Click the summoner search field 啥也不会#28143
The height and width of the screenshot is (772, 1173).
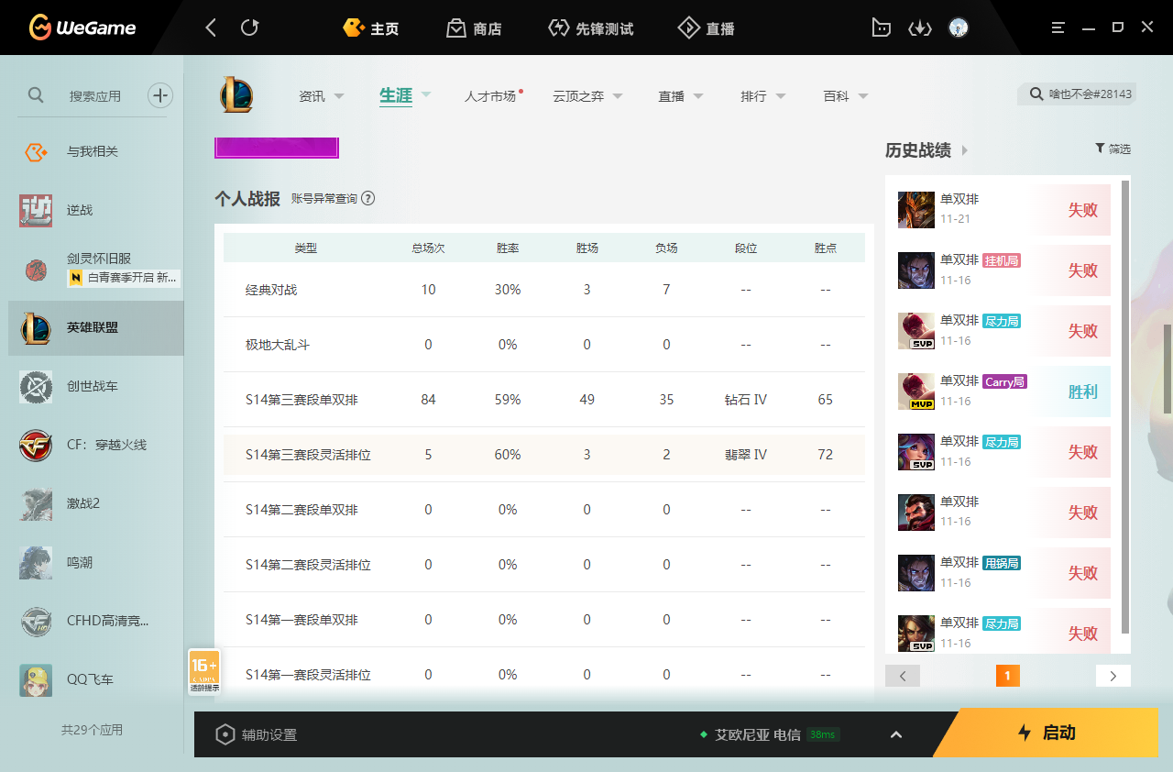click(x=1076, y=94)
